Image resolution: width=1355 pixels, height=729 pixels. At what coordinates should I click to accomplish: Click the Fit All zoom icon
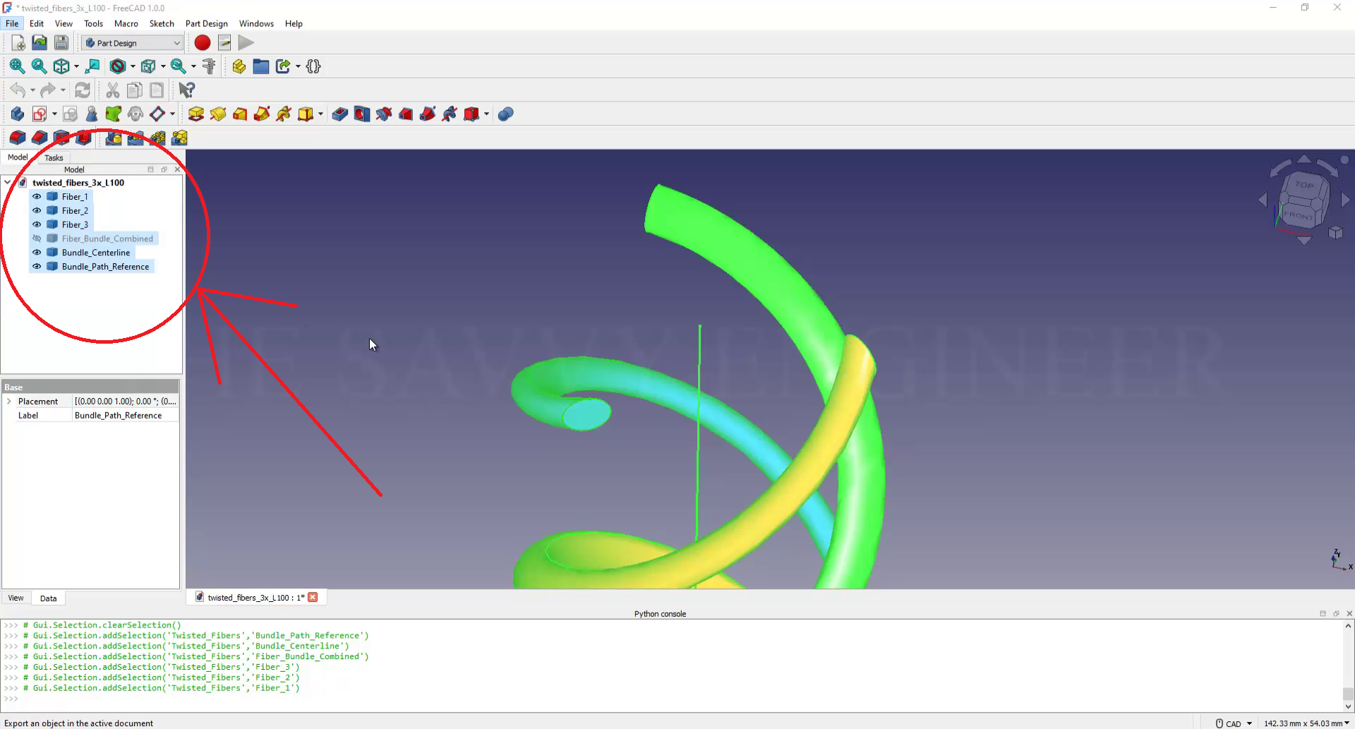point(17,66)
